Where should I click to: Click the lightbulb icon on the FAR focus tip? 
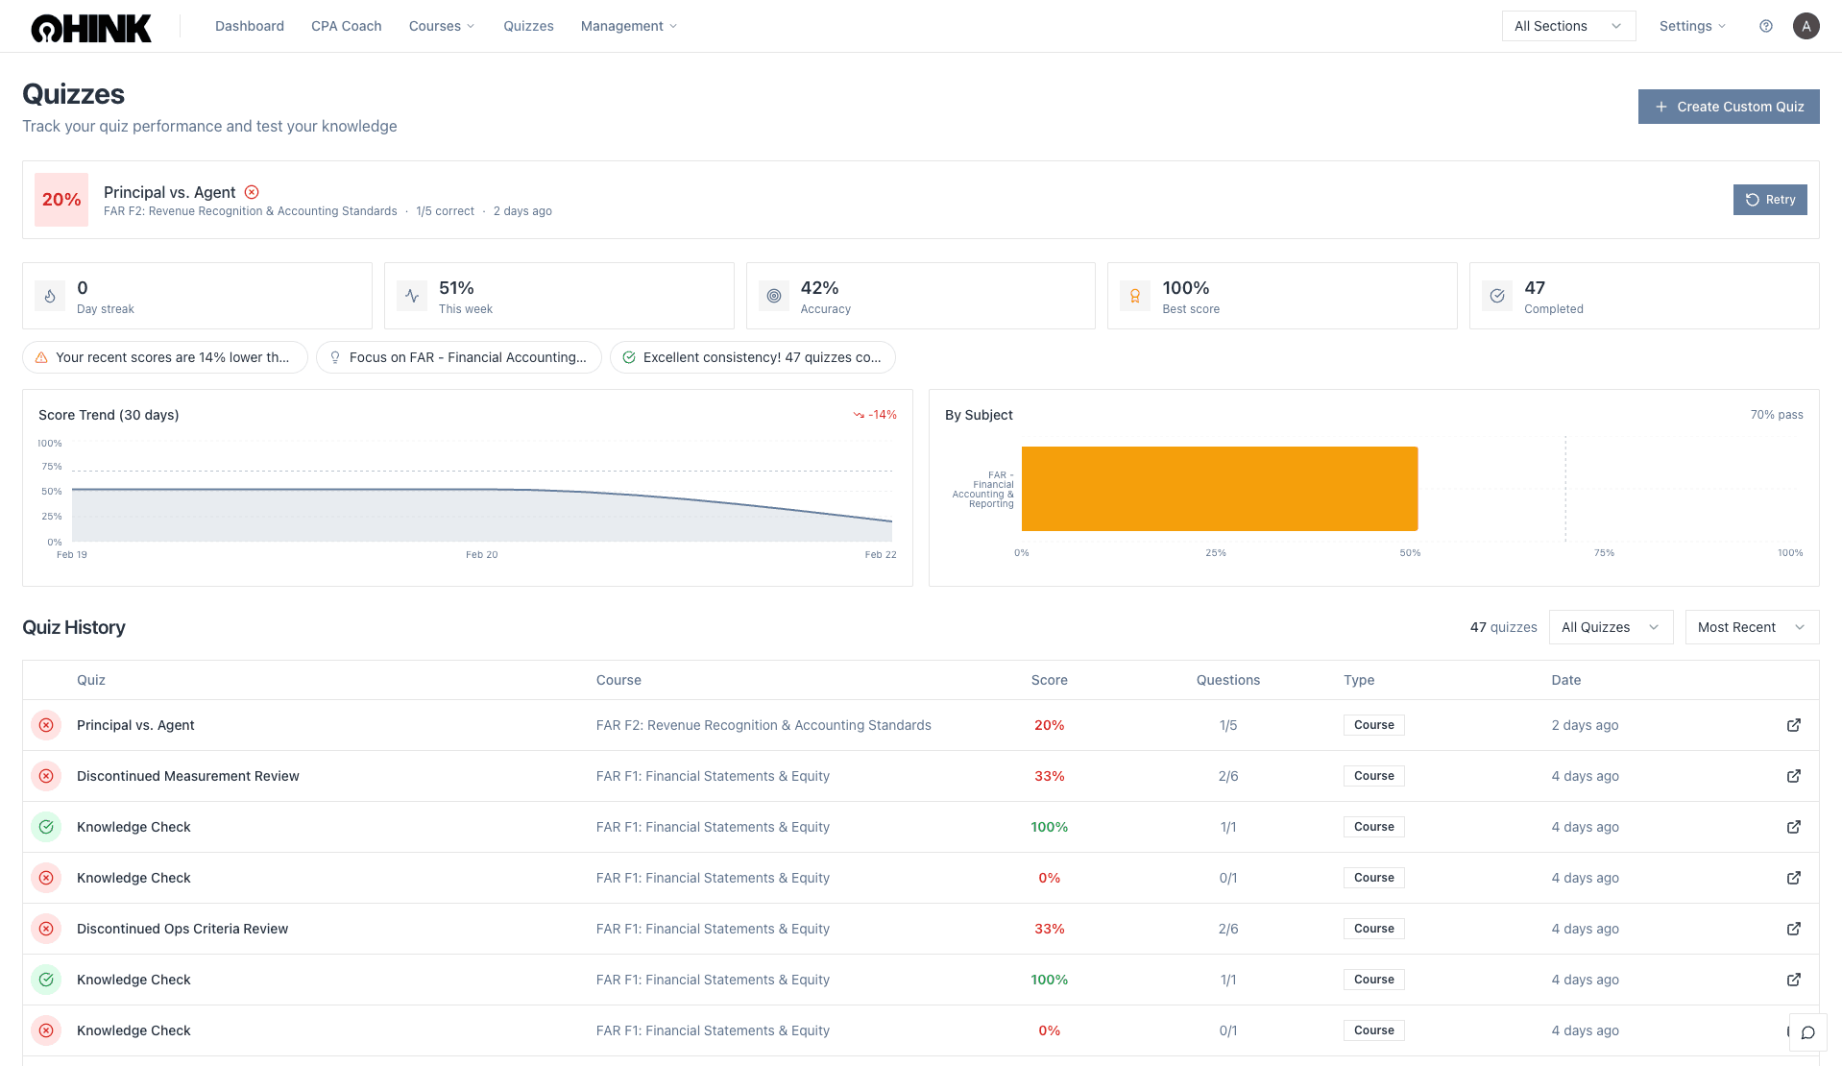pos(334,356)
